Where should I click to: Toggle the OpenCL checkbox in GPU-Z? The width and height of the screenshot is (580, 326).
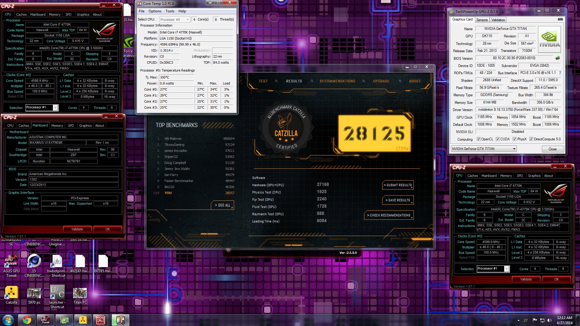(x=478, y=139)
